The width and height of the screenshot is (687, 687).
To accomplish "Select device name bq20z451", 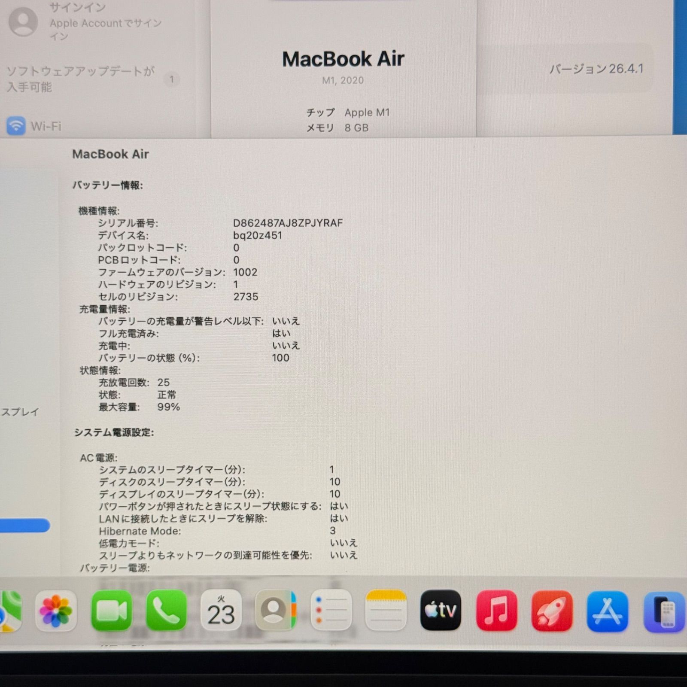I will click(x=258, y=235).
